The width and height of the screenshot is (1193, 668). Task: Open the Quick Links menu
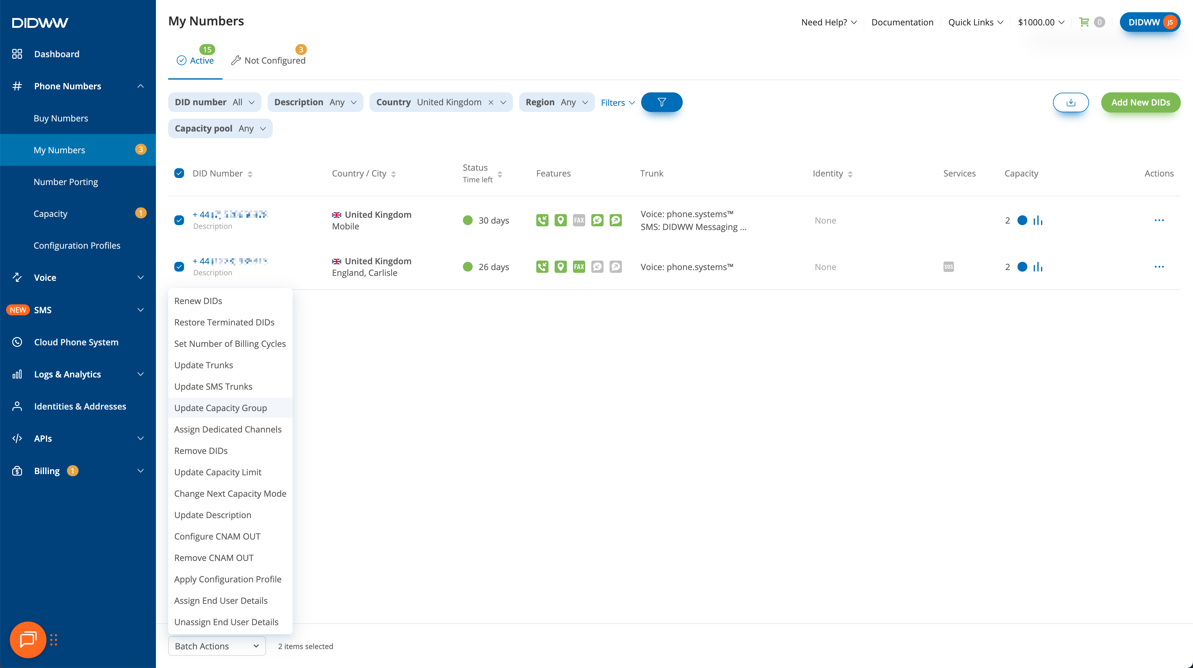pyautogui.click(x=976, y=22)
